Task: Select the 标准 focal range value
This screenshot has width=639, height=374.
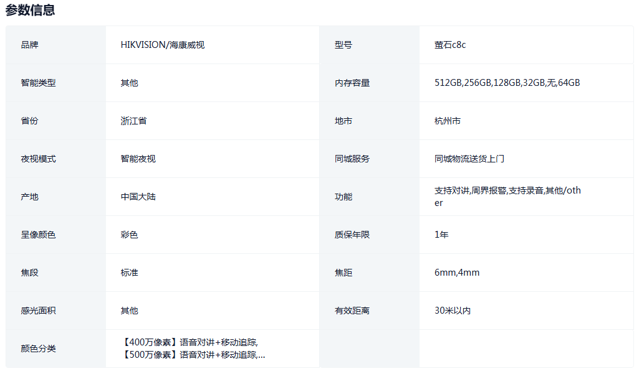Action: pyautogui.click(x=129, y=273)
